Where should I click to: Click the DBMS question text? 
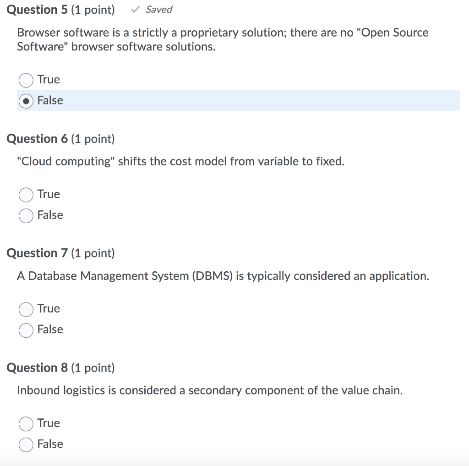(x=223, y=276)
